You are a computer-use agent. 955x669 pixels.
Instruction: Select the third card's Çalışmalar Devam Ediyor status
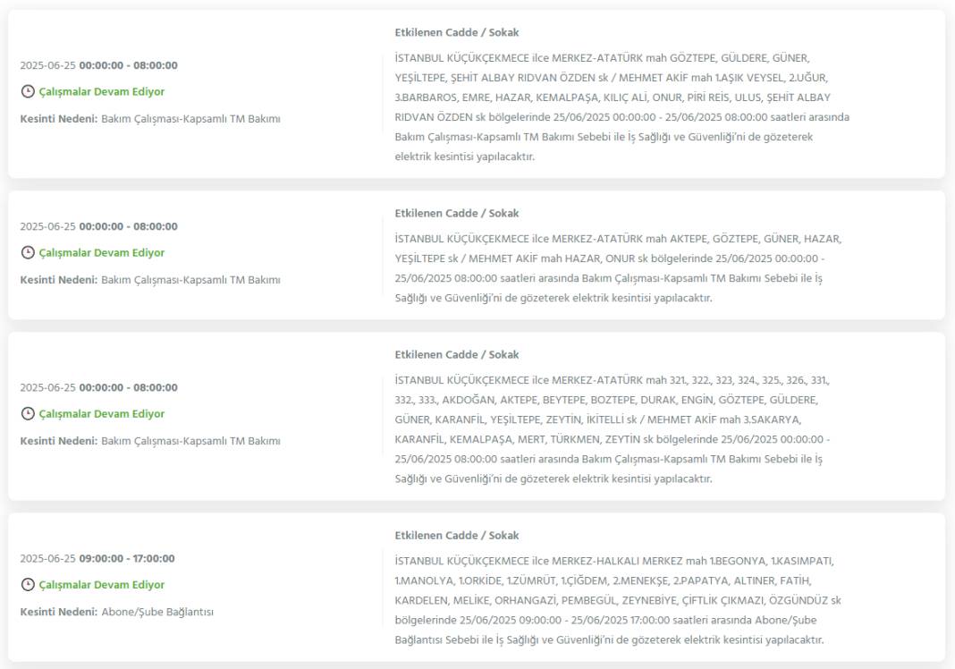[102, 414]
